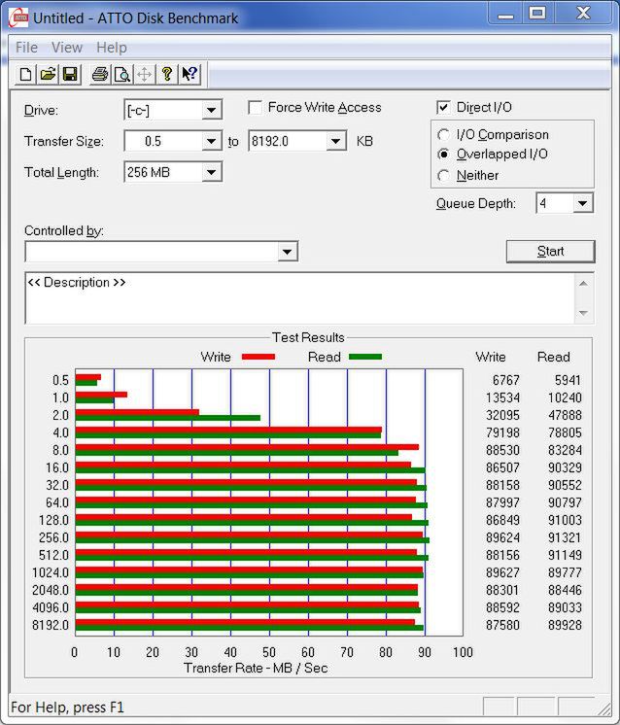The height and width of the screenshot is (725, 620).
Task: Enable Force Write Access checkbox
Action: (256, 107)
